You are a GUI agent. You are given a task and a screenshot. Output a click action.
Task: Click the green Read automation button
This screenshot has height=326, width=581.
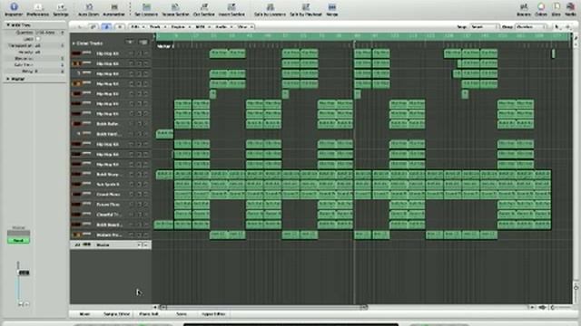(18, 241)
